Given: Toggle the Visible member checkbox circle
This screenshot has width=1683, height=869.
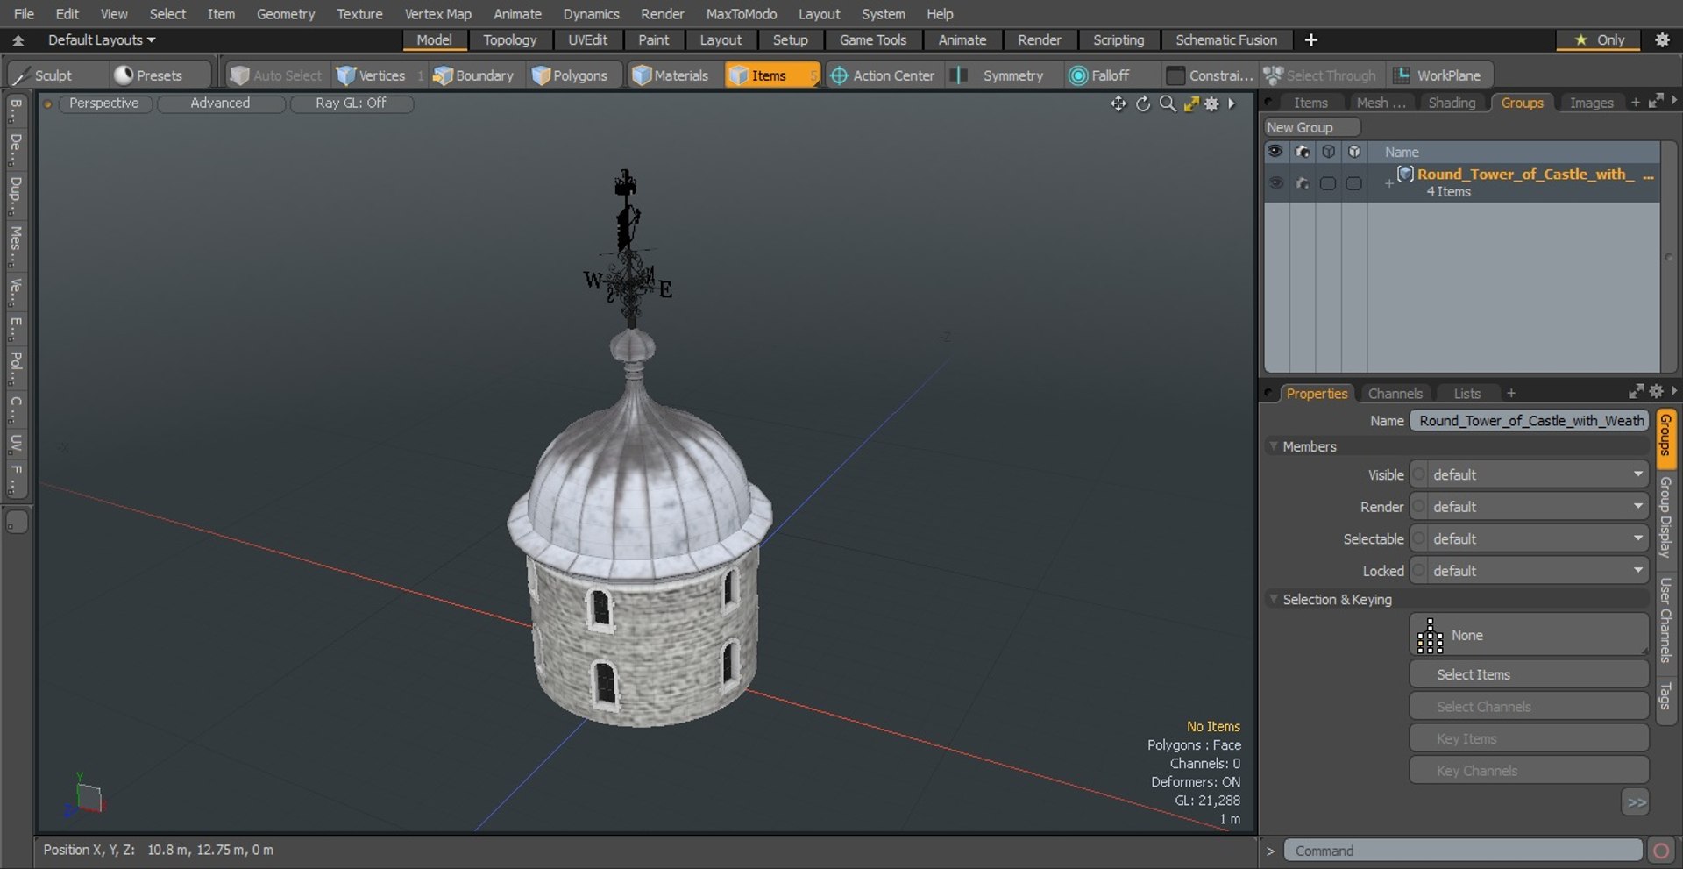Looking at the screenshot, I should (1418, 474).
